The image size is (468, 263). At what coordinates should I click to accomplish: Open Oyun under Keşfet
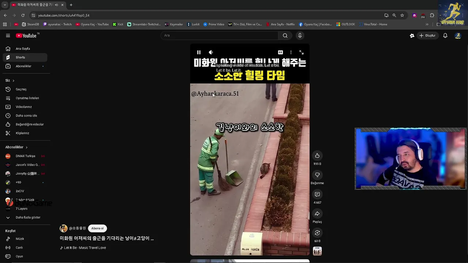25,256
